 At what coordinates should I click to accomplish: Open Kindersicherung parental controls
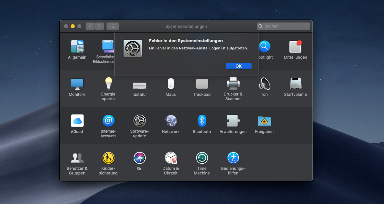click(108, 158)
